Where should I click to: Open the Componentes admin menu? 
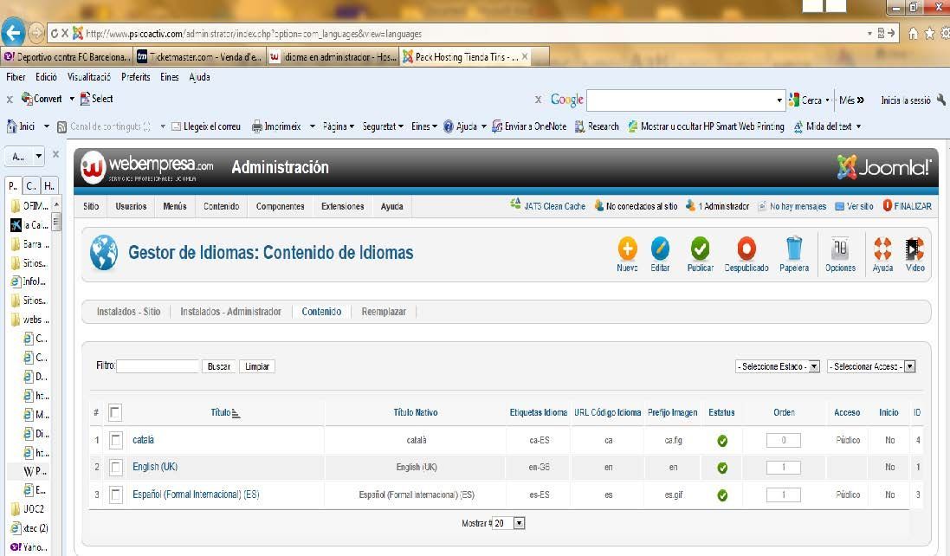coord(280,206)
